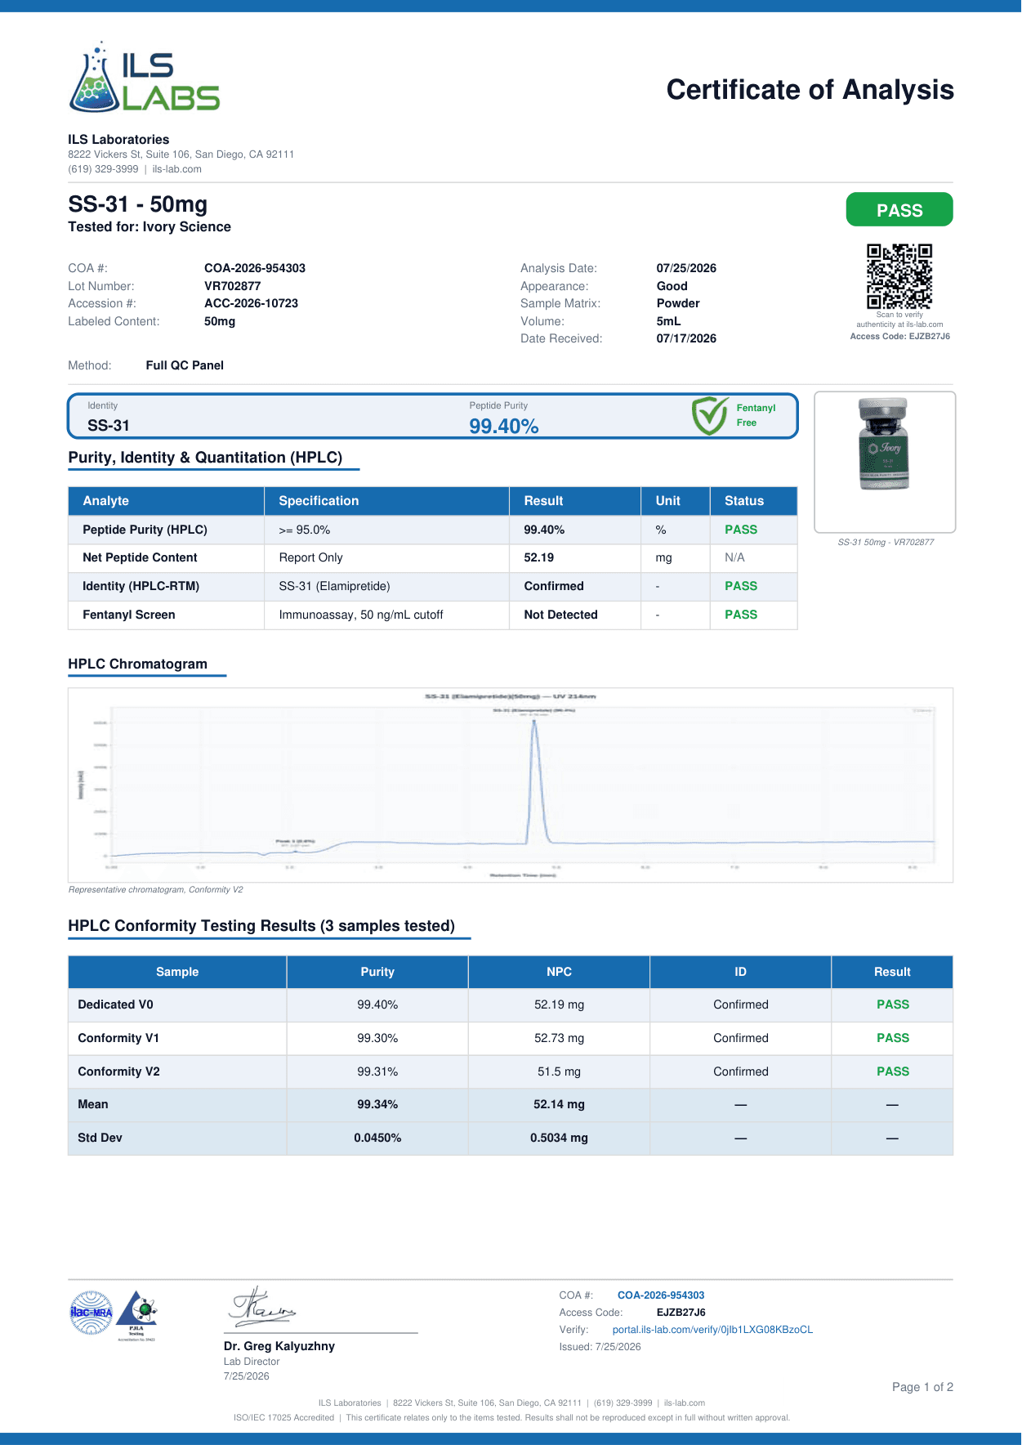Click the ilac-MRA accreditation logo
Image resolution: width=1022 pixels, height=1445 pixels.
tap(91, 1313)
